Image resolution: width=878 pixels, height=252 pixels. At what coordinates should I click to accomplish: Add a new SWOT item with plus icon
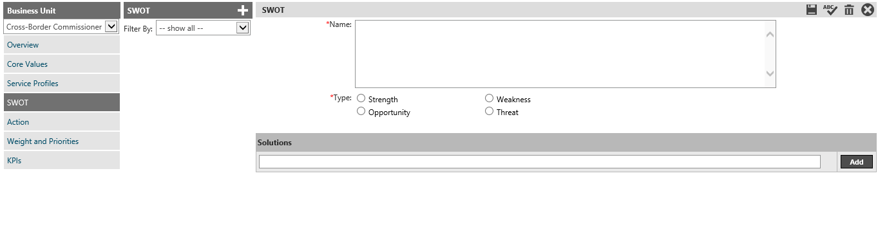click(242, 10)
